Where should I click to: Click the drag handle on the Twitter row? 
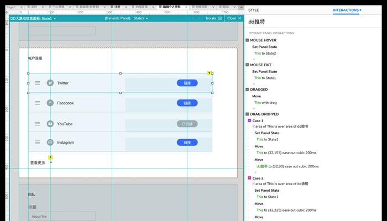click(x=37, y=83)
